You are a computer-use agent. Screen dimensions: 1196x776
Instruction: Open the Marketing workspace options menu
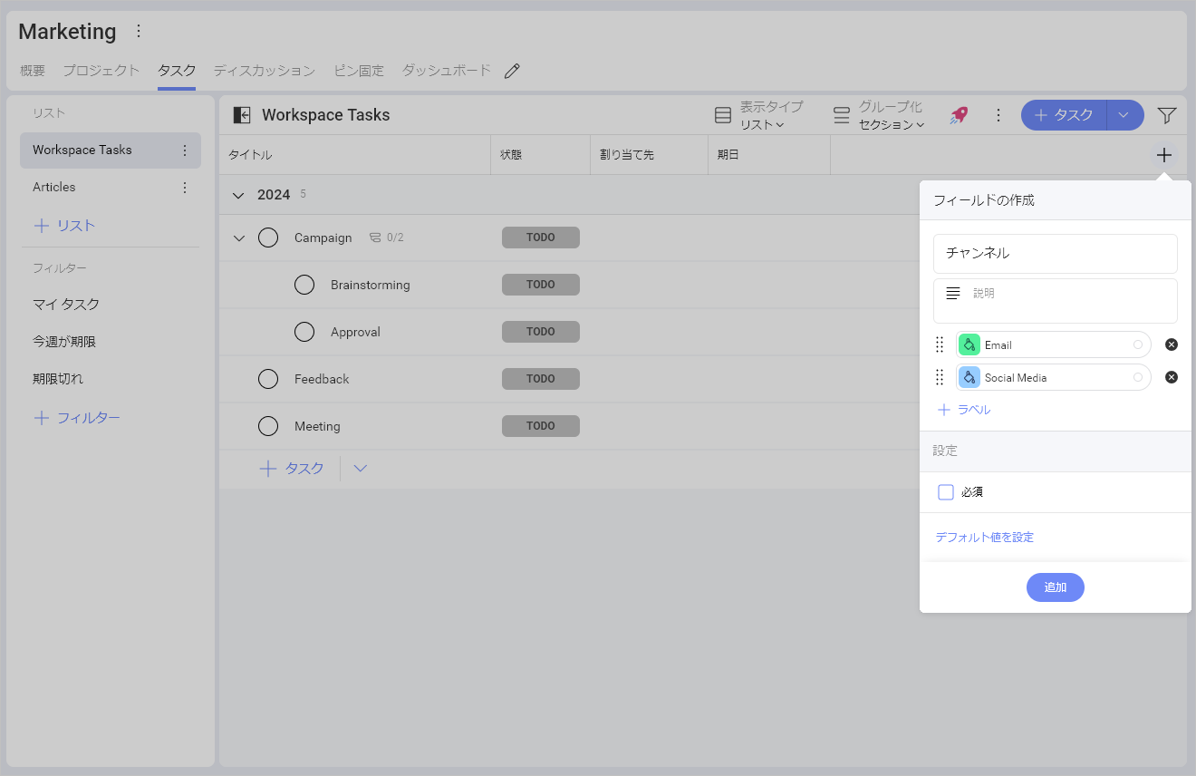click(x=139, y=32)
